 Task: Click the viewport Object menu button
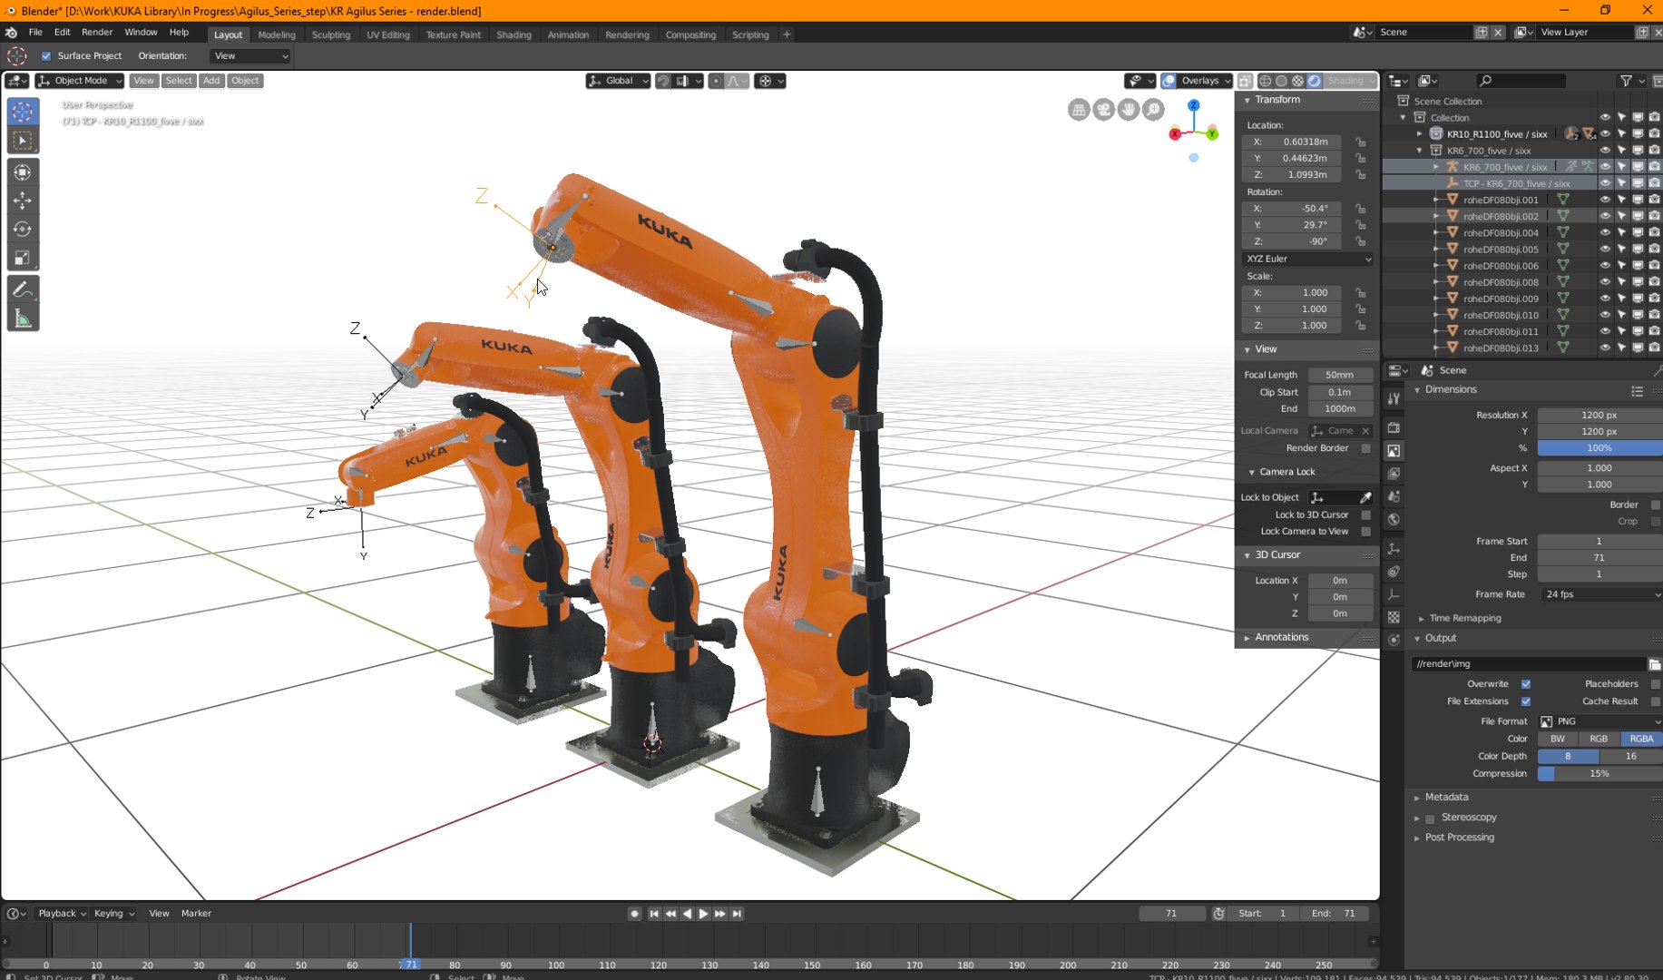[245, 81]
